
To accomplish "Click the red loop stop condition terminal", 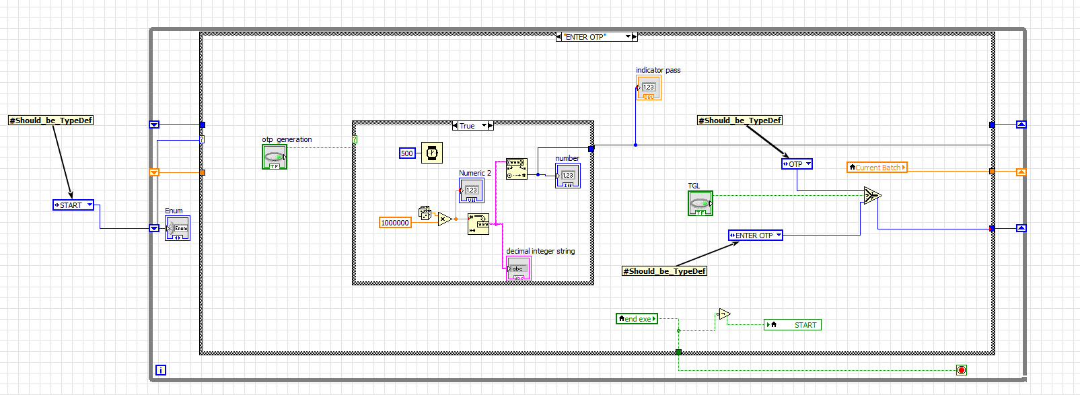I will (961, 370).
